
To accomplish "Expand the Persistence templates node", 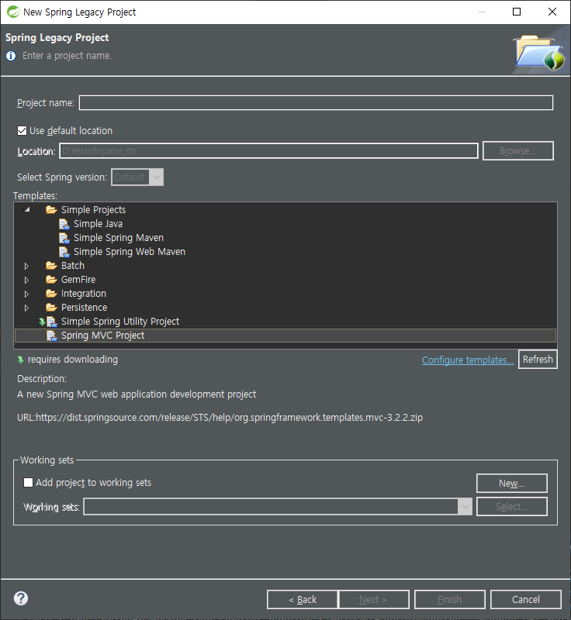I will pyautogui.click(x=26, y=308).
